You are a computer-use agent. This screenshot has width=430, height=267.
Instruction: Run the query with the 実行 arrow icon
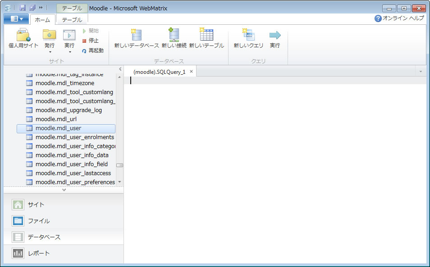[275, 36]
